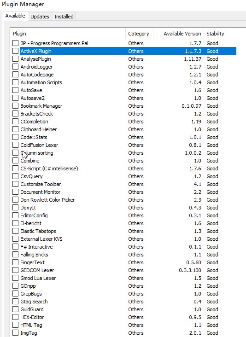Screen dimensions: 246x337
Task: Click the Falling Bricks plugin name
Action: [x=34, y=255]
